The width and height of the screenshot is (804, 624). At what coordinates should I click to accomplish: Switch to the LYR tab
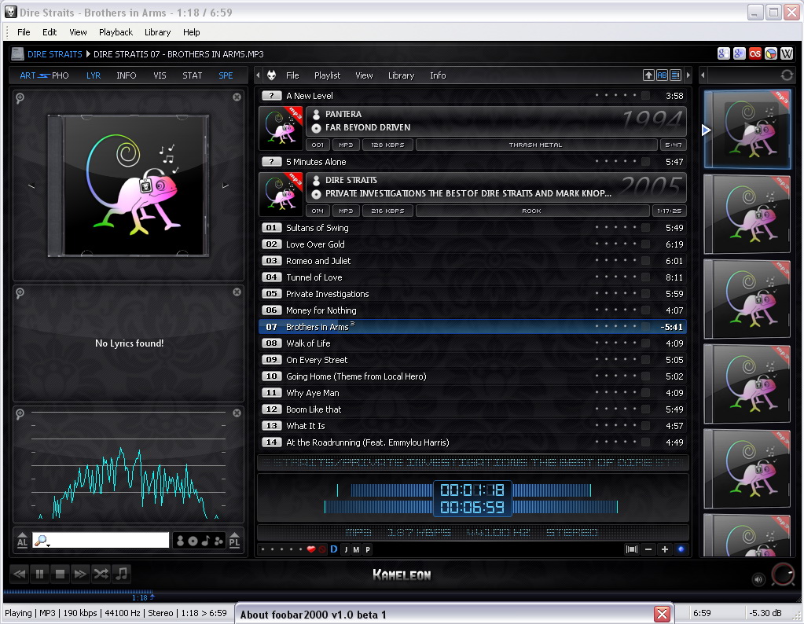click(94, 75)
